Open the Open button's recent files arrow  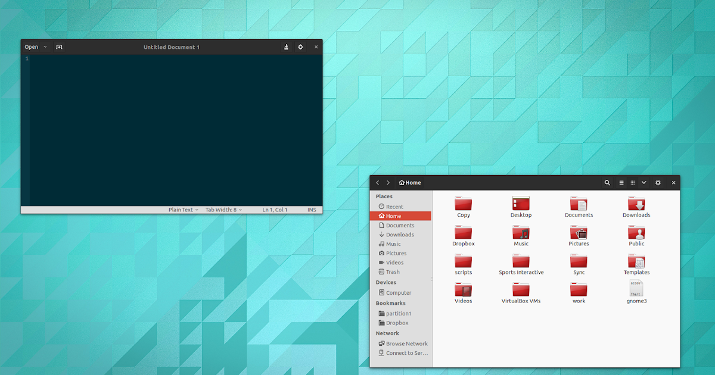coord(45,46)
